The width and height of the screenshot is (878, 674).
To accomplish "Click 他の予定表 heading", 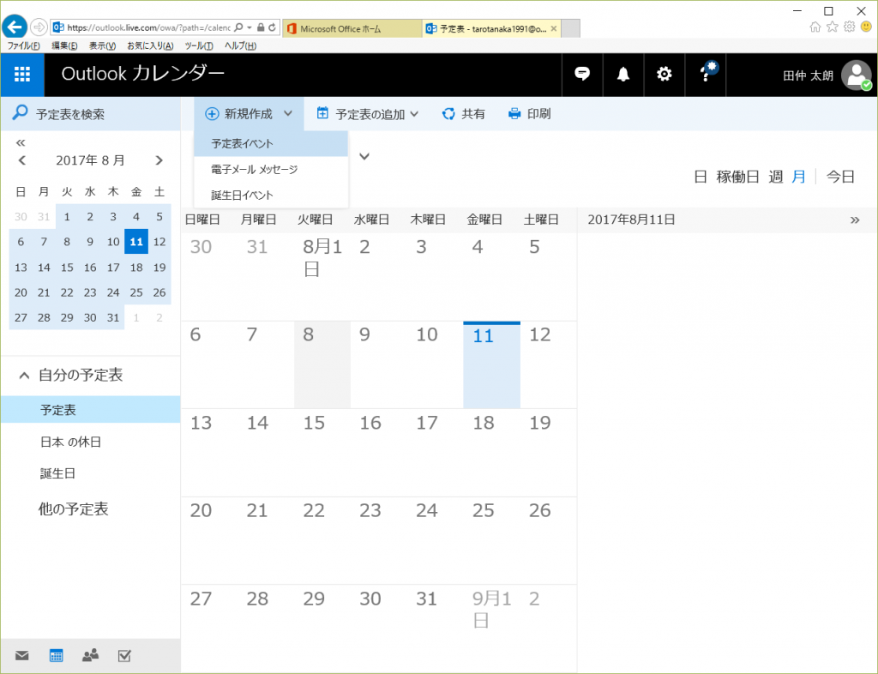I will click(73, 509).
